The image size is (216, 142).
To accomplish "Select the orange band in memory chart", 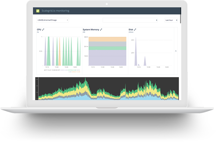I will [107, 39].
